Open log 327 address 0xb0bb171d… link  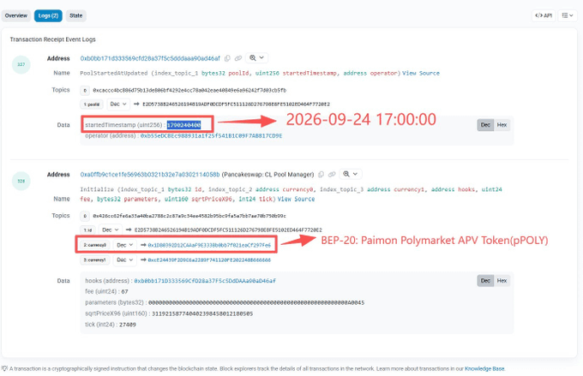pos(150,58)
